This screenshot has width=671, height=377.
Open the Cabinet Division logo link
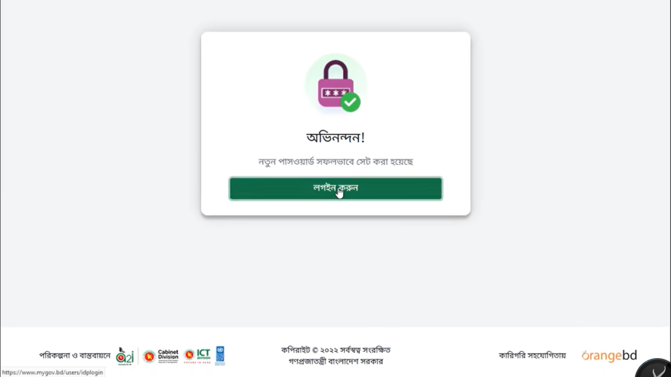coord(161,356)
